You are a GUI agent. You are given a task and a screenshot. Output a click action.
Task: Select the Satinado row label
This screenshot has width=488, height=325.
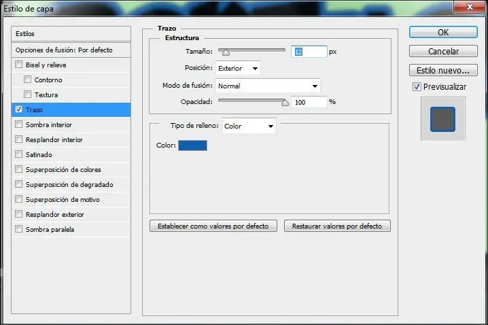pos(39,155)
